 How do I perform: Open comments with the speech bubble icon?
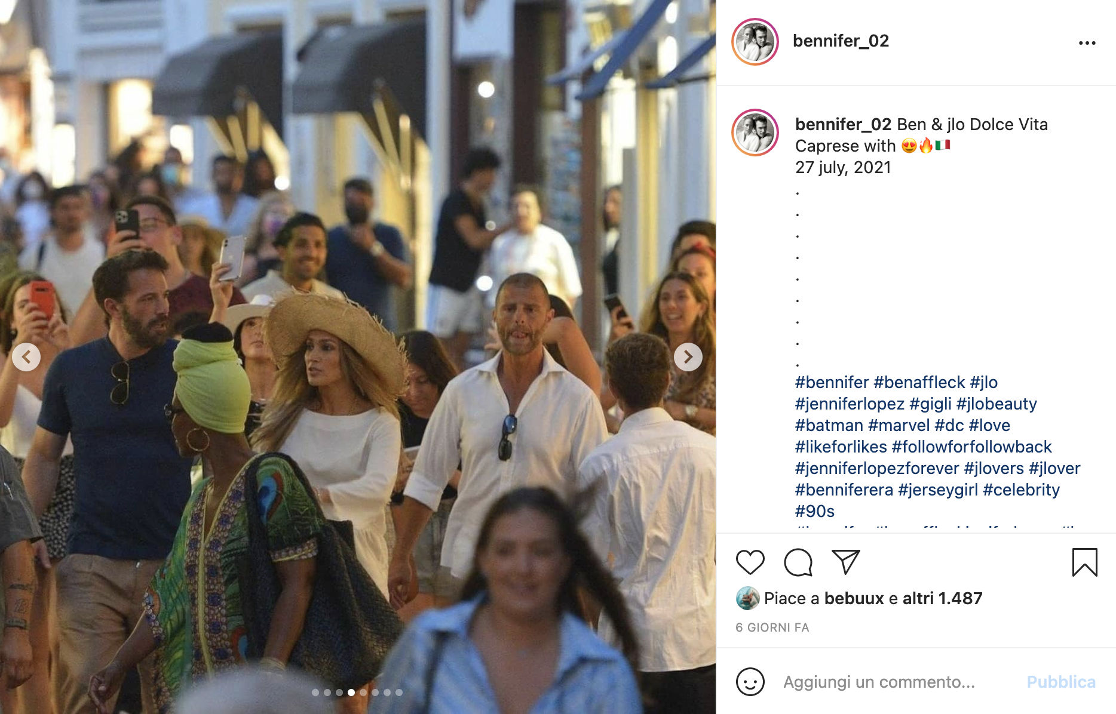point(798,562)
